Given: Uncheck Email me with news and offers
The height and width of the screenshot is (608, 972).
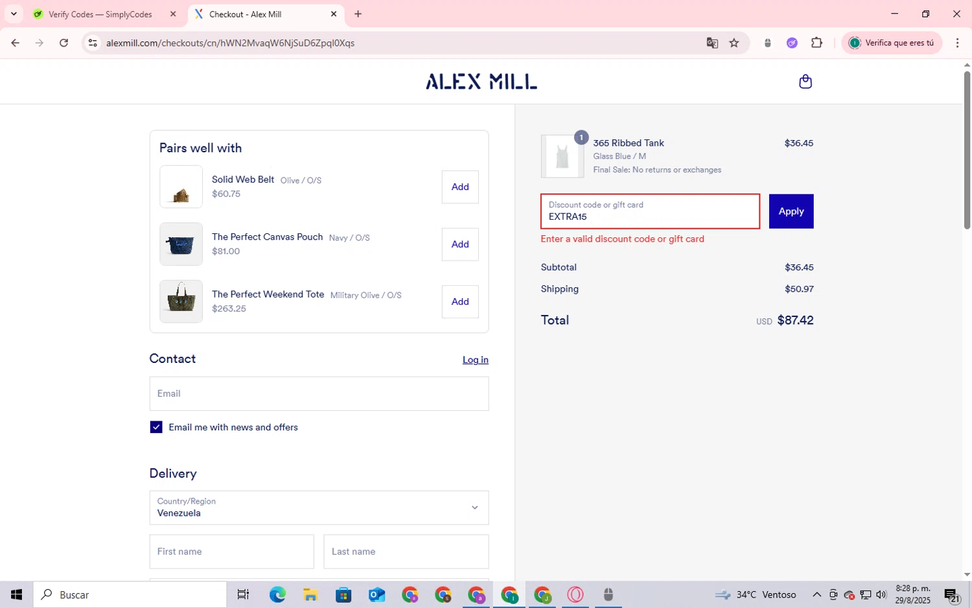Looking at the screenshot, I should click(x=156, y=427).
